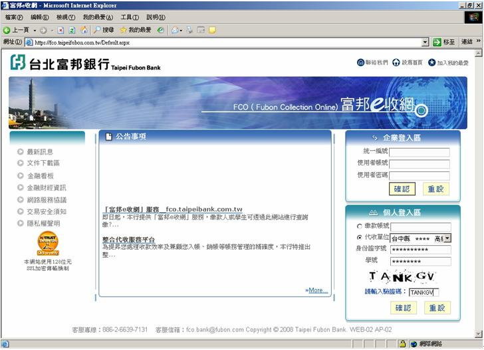Open the address bar dropdown arrow

(x=425, y=42)
